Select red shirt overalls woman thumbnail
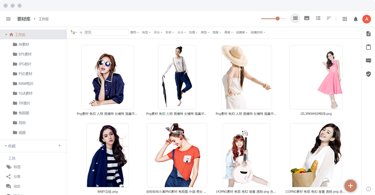 pyautogui.click(x=177, y=155)
